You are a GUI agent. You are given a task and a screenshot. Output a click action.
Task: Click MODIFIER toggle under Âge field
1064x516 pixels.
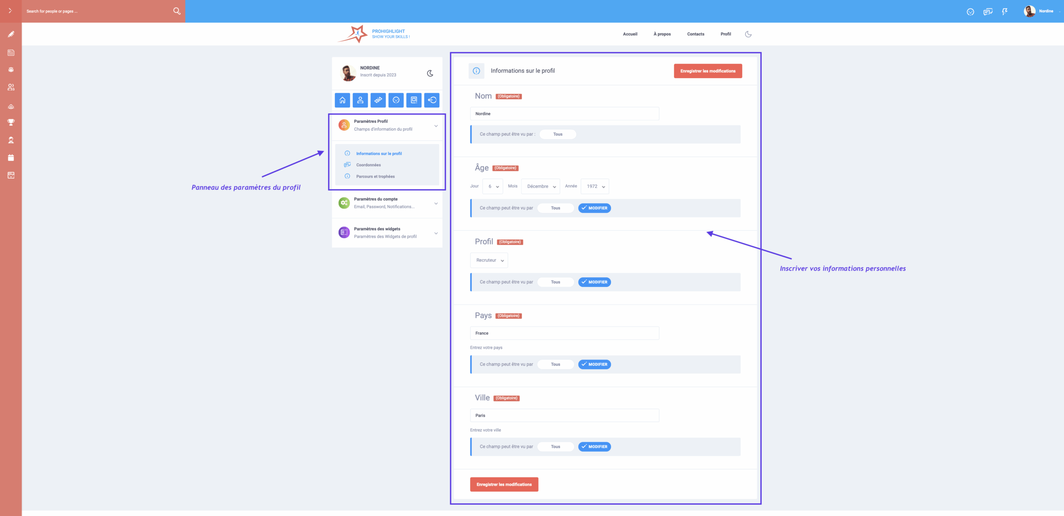coord(594,208)
